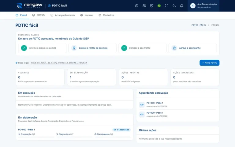Open the help question-mark icon
235x147 pixels.
point(136,6)
